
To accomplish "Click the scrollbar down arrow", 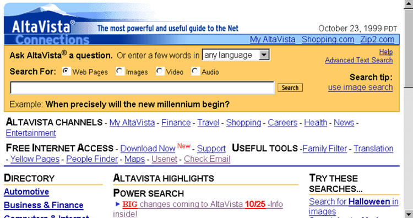I will [409, 214].
